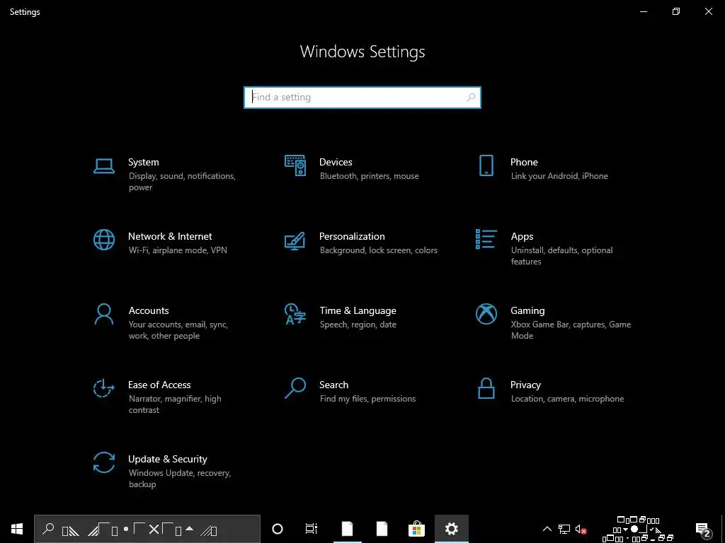Open the Apps settings title
Screen dimensions: 725x543
pyautogui.click(x=522, y=236)
